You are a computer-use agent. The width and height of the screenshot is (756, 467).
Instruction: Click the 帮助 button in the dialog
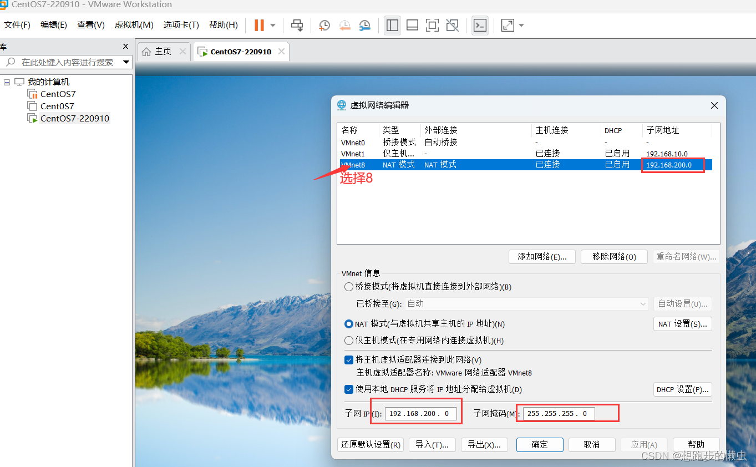click(x=696, y=445)
